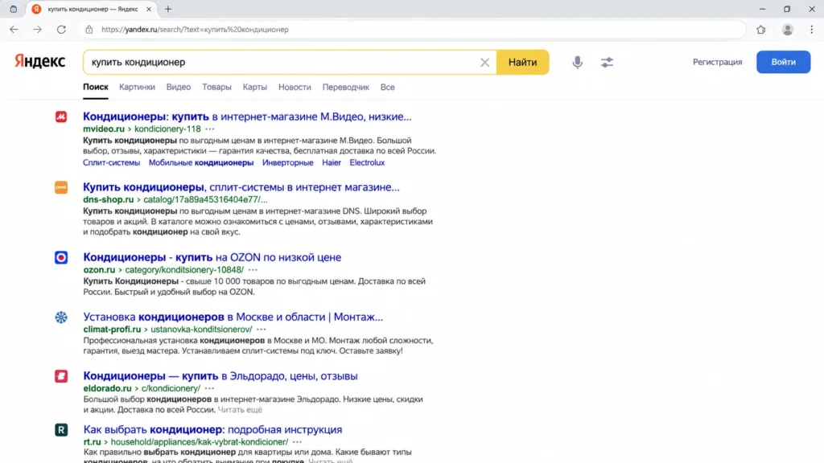Screen dimensions: 824x463
Task: Follow the Сплит-системы sitelink under M.Video
Action: (x=111, y=162)
